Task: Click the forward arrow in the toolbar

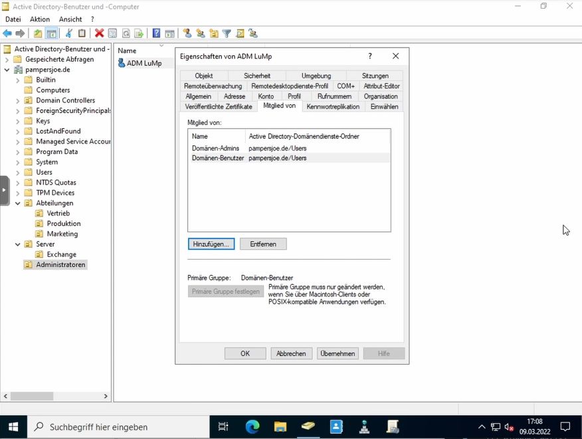Action: click(20, 33)
